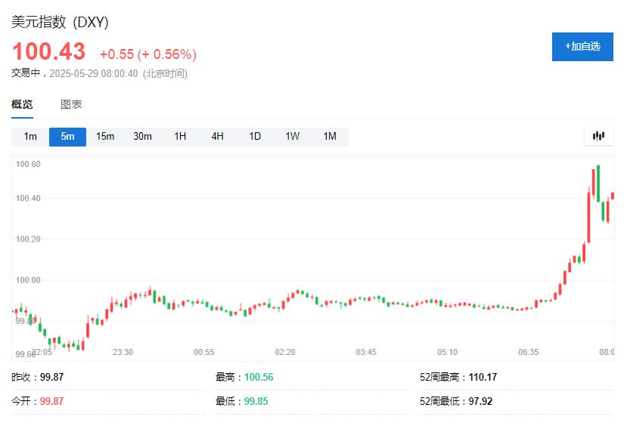
Task: Click the 最高 value 100.56
Action: (x=259, y=377)
